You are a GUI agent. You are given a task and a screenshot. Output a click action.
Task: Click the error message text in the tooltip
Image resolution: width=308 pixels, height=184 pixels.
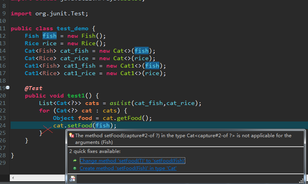tap(183, 139)
